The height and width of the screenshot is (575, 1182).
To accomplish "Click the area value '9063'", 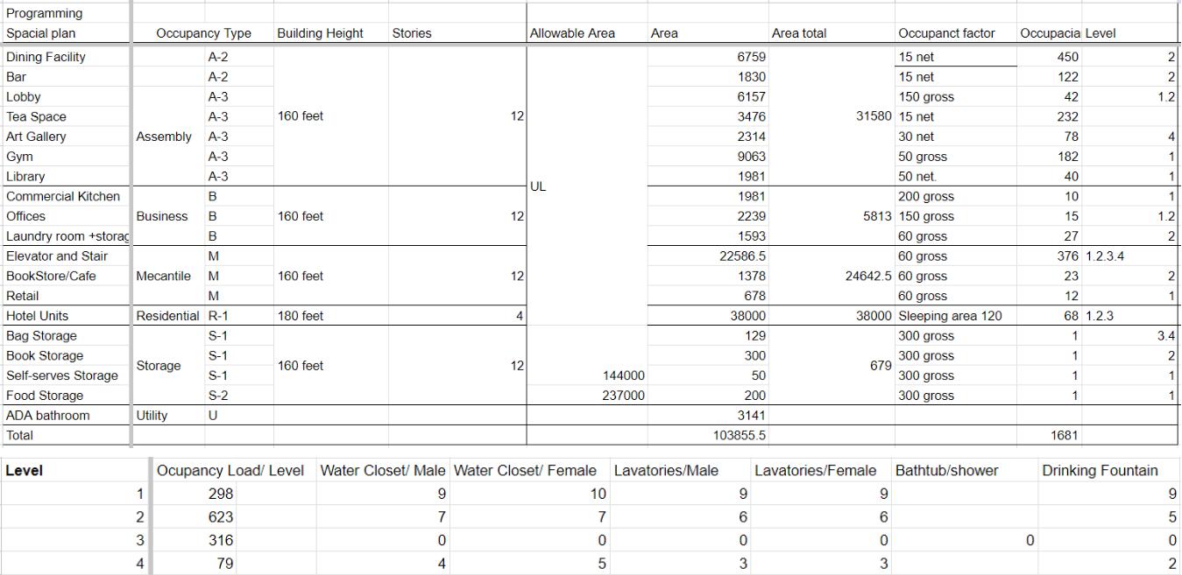I will click(708, 157).
